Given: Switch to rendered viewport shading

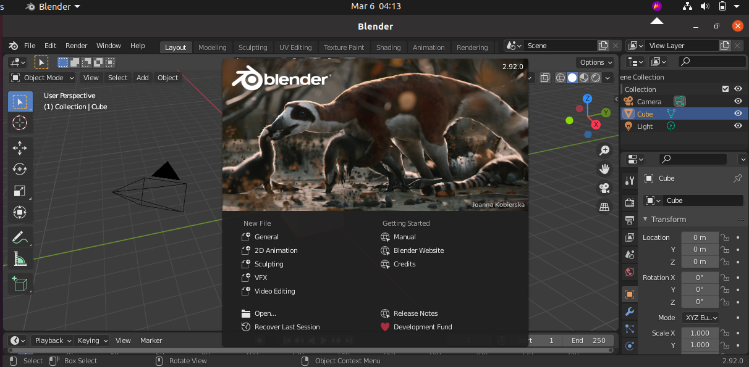Looking at the screenshot, I should tap(596, 78).
